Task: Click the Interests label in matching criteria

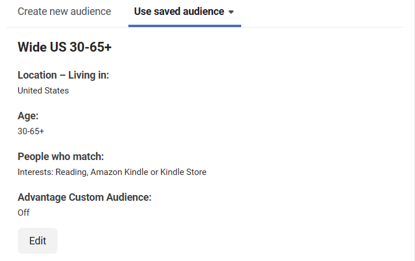Action: point(35,172)
